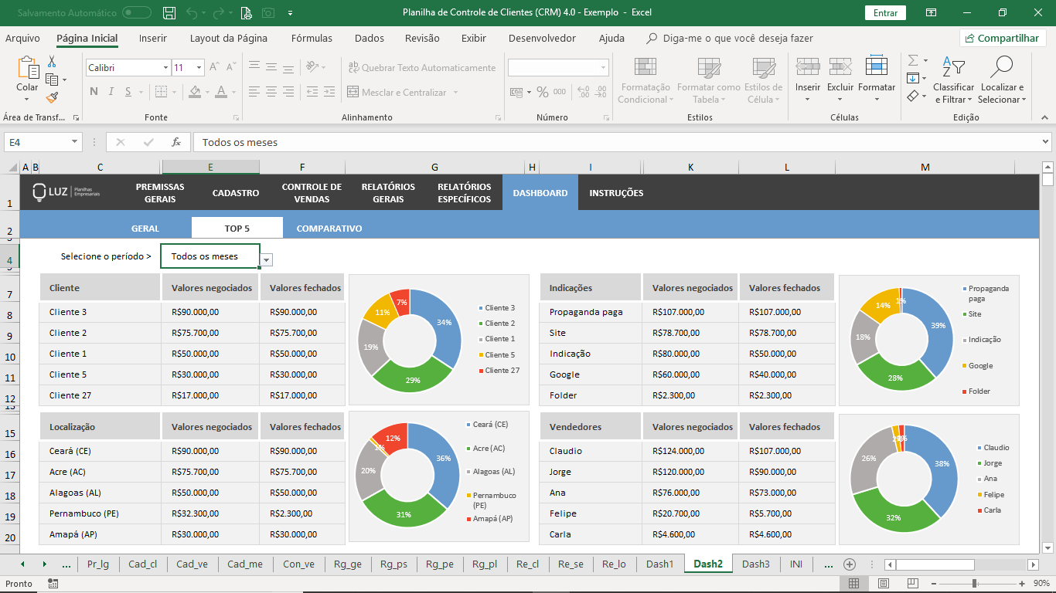Click the Save floppy disk icon

pyautogui.click(x=169, y=12)
